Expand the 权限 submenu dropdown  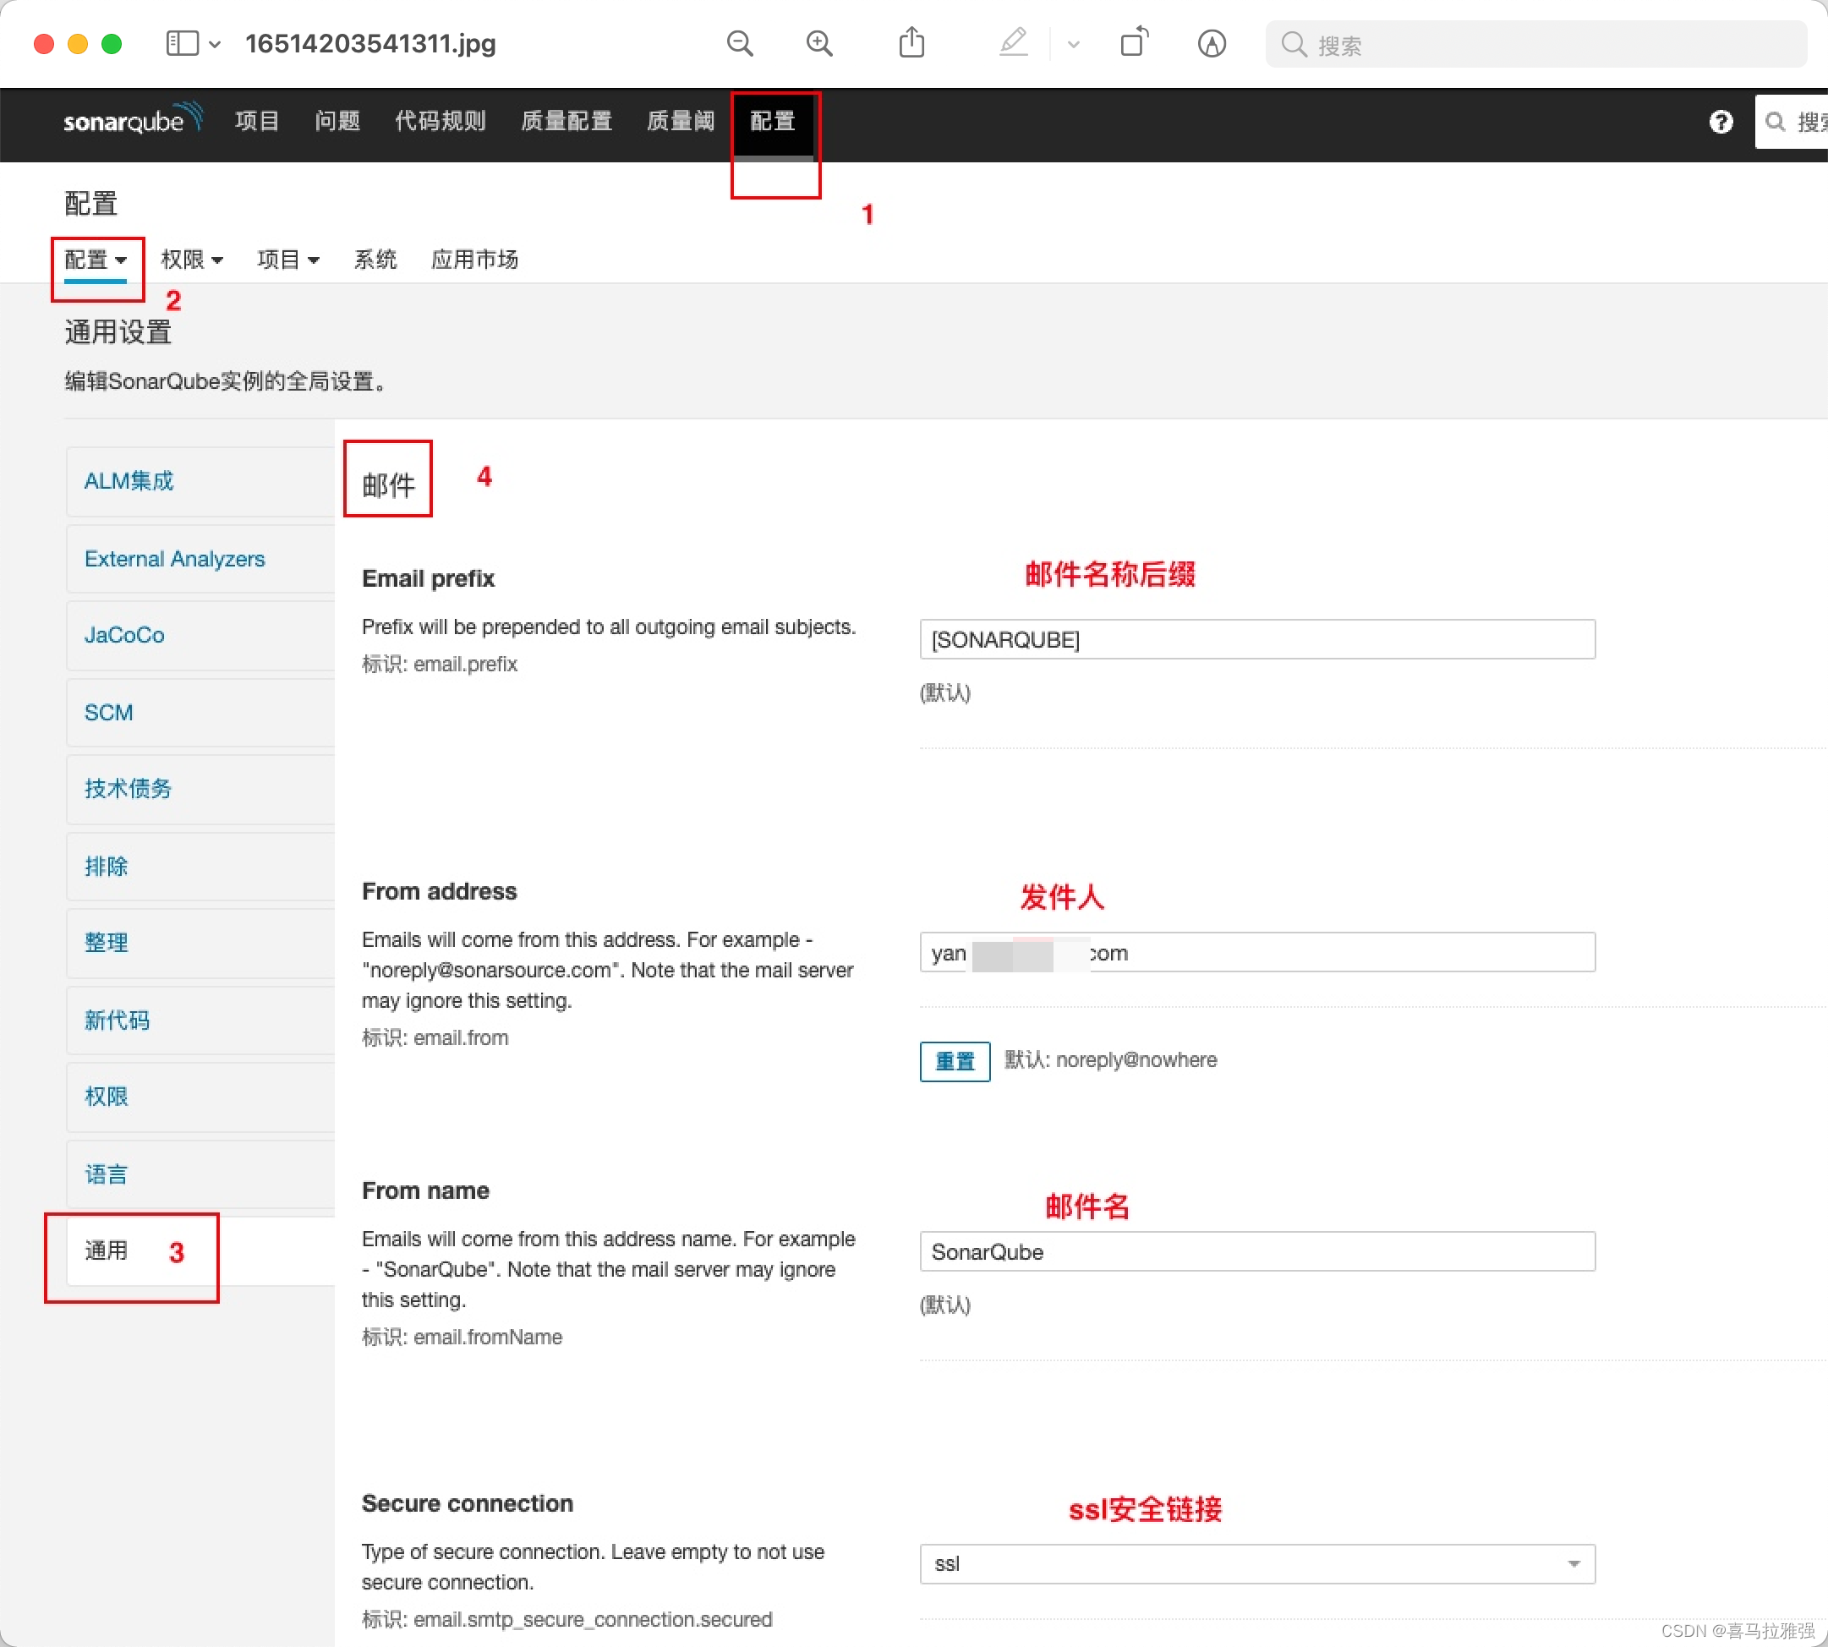[x=192, y=260]
